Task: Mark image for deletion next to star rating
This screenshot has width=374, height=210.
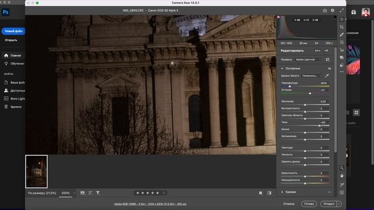Action: click(164, 193)
